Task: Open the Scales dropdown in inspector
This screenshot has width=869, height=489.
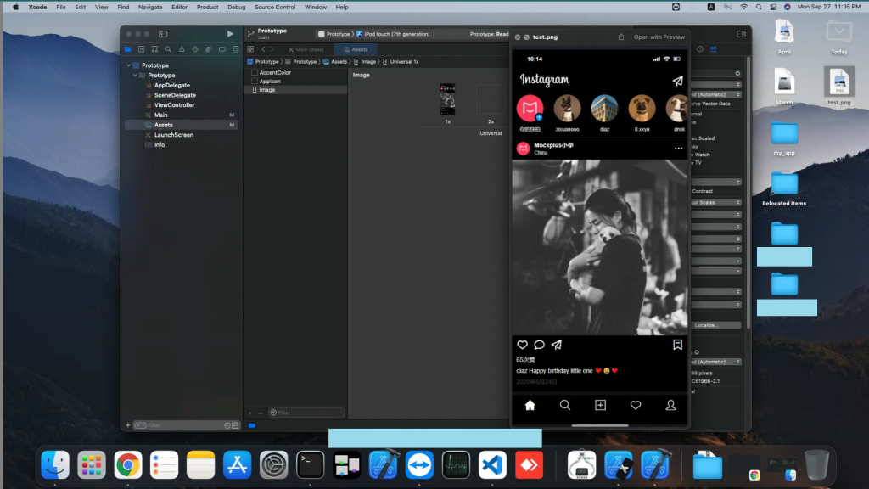Action: coord(716,202)
